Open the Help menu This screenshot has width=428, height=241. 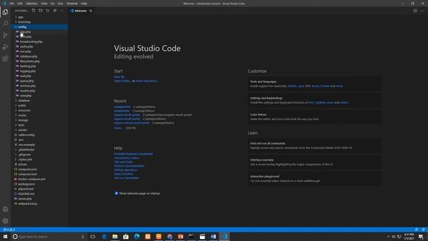click(84, 3)
